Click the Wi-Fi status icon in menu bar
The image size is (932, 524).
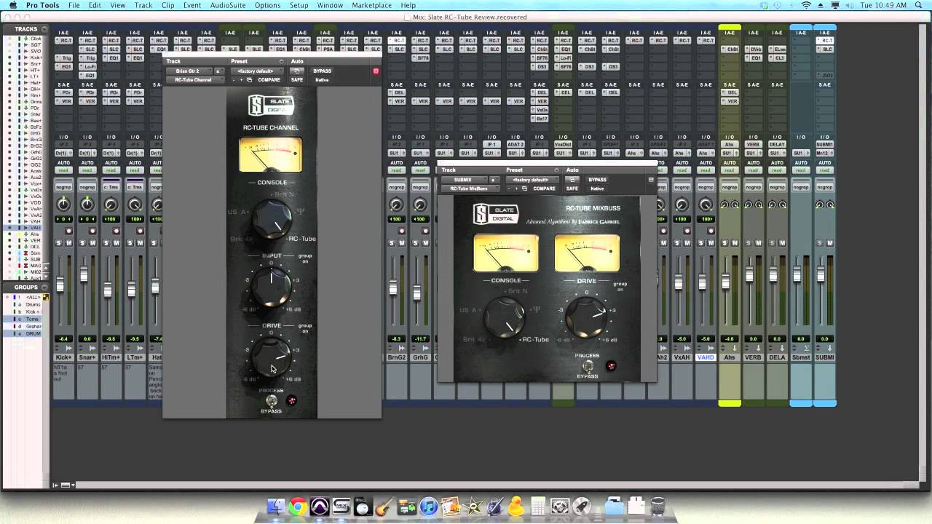[x=806, y=5]
